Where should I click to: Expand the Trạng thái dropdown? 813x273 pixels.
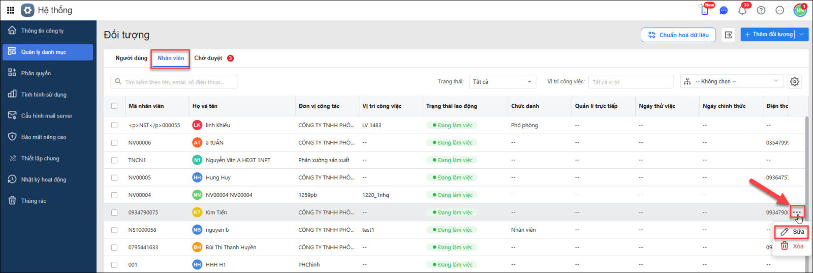point(502,81)
